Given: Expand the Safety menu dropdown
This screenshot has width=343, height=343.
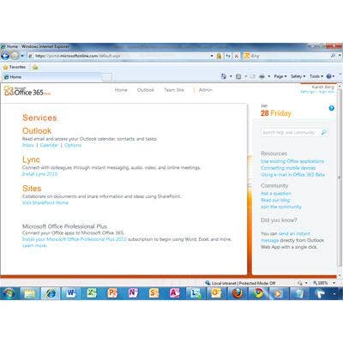Looking at the screenshot, I should click(298, 76).
